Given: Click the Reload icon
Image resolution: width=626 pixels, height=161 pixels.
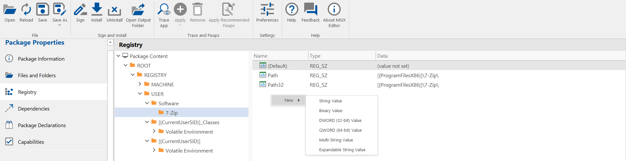Looking at the screenshot, I should (x=26, y=10).
